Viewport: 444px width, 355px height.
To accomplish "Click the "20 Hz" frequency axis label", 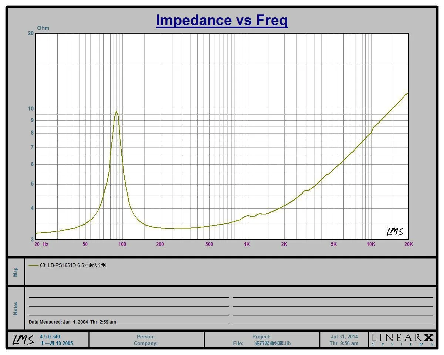I will click(41, 244).
